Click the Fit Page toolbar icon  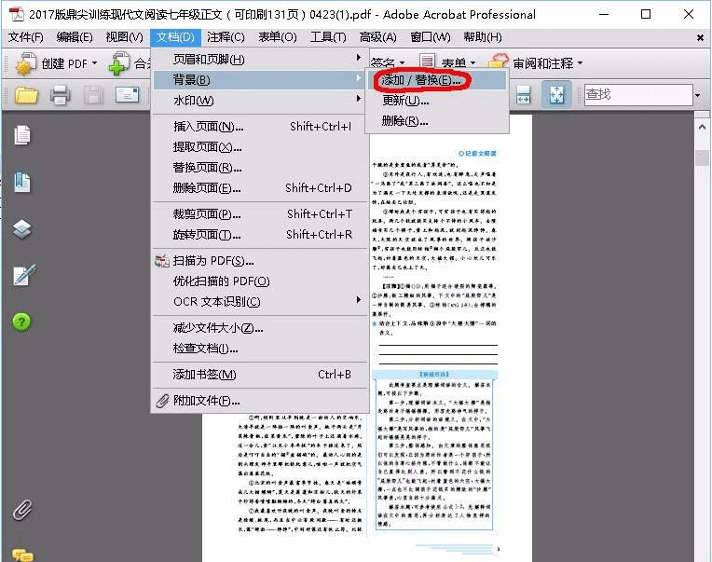pos(556,95)
